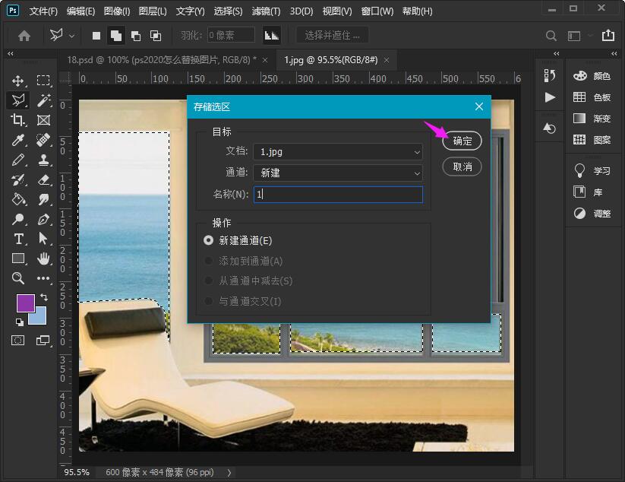Choose Intersect with Selection mode
The width and height of the screenshot is (625, 482).
pyautogui.click(x=156, y=36)
